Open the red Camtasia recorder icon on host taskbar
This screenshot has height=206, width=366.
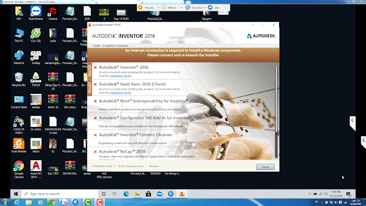100,202
